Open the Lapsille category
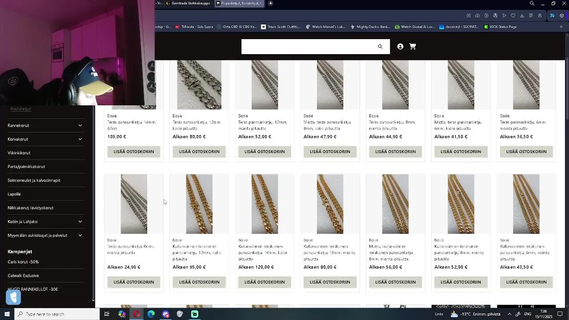569x320 pixels. point(14,194)
